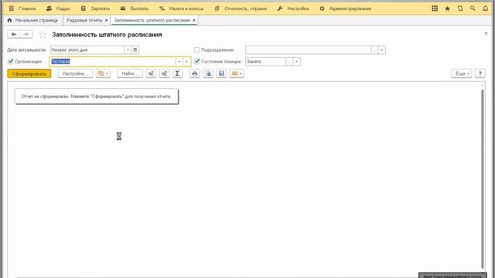Image resolution: width=495 pixels, height=278 pixels.
Task: Open help with question mark button
Action: [480, 73]
